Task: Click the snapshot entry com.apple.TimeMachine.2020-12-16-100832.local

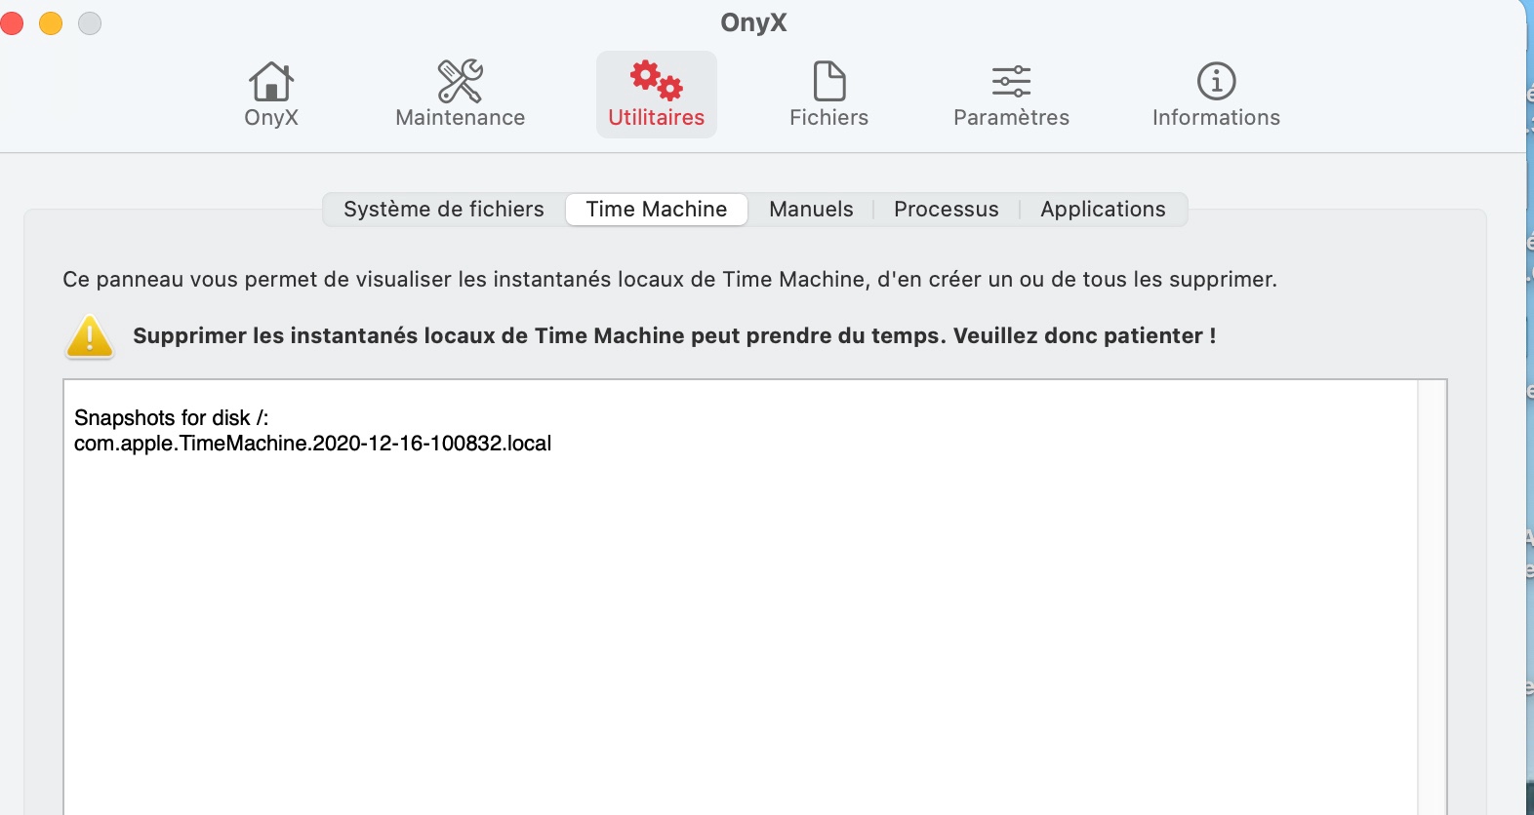Action: click(x=312, y=444)
